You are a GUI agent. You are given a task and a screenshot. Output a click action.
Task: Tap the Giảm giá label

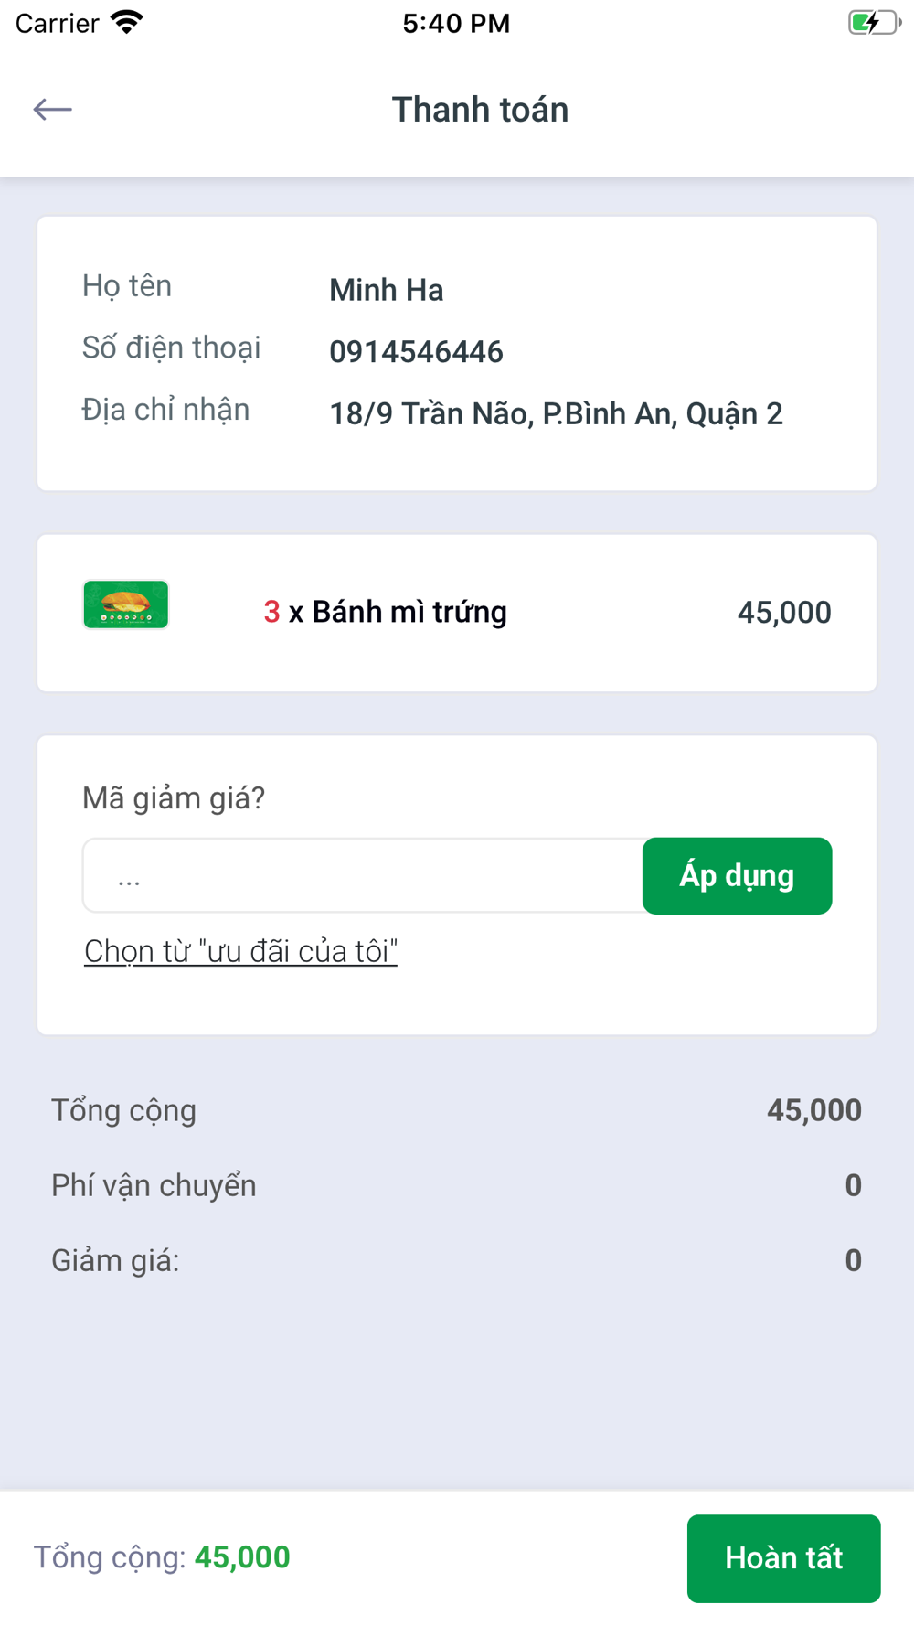115,1260
